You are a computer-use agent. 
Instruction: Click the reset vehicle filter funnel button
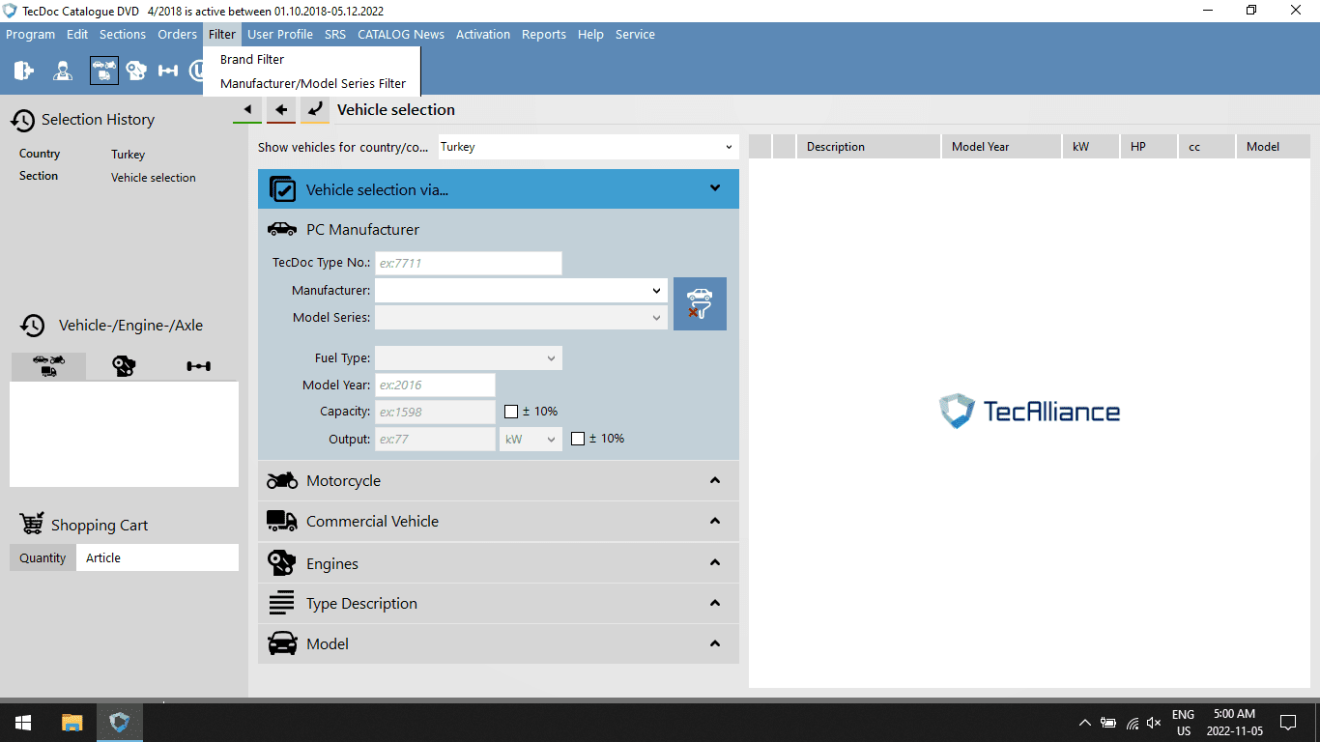pyautogui.click(x=700, y=303)
